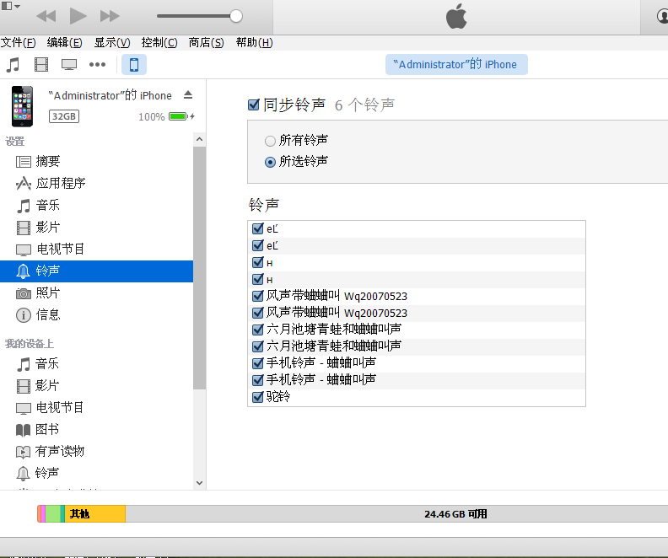This screenshot has width=668, height=558.
Task: Uncheck the second 手机铃声 - 蛐蛐叫声 checkbox
Action: 258,380
